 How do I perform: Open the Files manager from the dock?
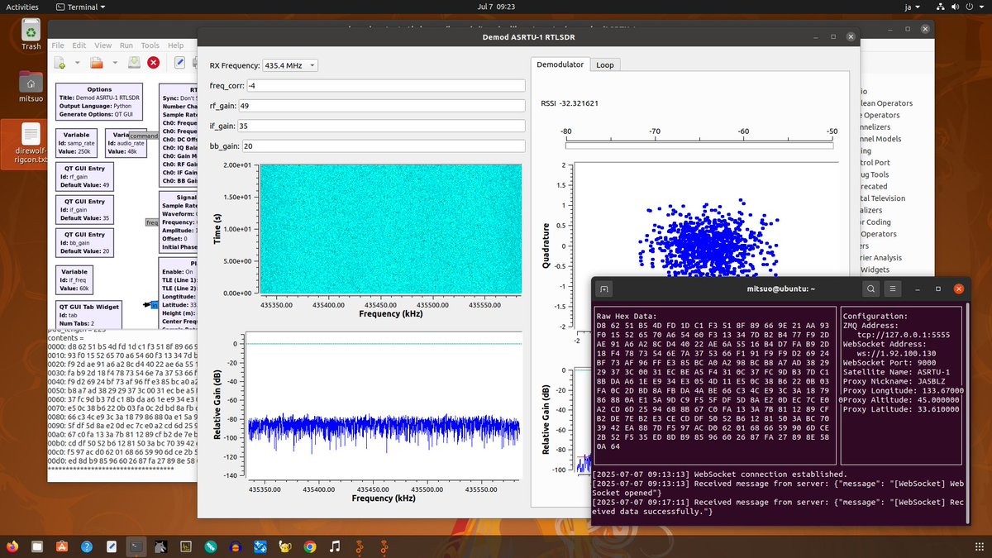[x=38, y=546]
